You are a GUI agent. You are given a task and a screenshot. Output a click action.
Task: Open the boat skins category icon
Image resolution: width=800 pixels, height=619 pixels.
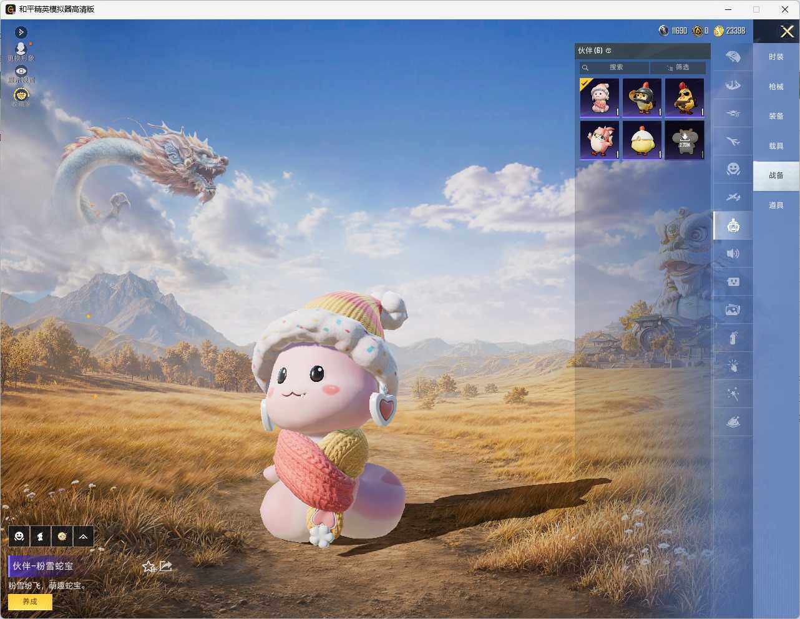[733, 85]
